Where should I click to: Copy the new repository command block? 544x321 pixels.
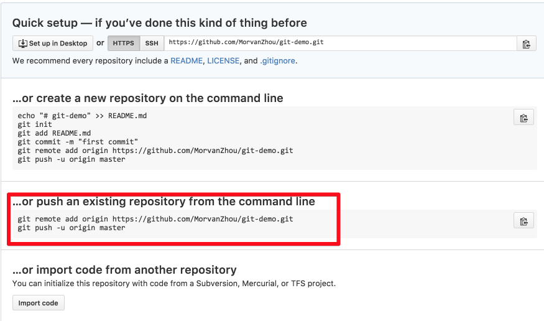(x=523, y=118)
